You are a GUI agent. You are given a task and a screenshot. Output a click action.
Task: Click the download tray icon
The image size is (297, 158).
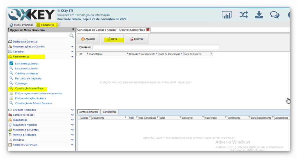pos(259,15)
